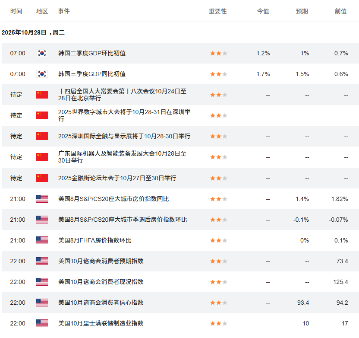
Task: Click China flag for 2025世界数字城市大会 row
Action: coord(42,115)
